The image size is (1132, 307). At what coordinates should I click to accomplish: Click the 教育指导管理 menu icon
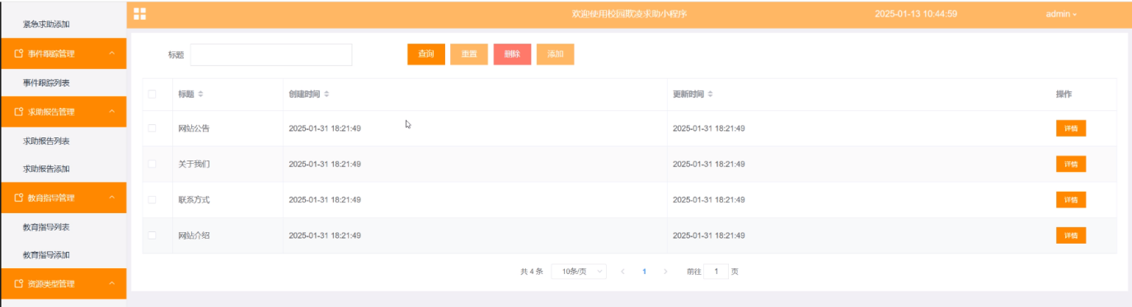click(x=19, y=198)
